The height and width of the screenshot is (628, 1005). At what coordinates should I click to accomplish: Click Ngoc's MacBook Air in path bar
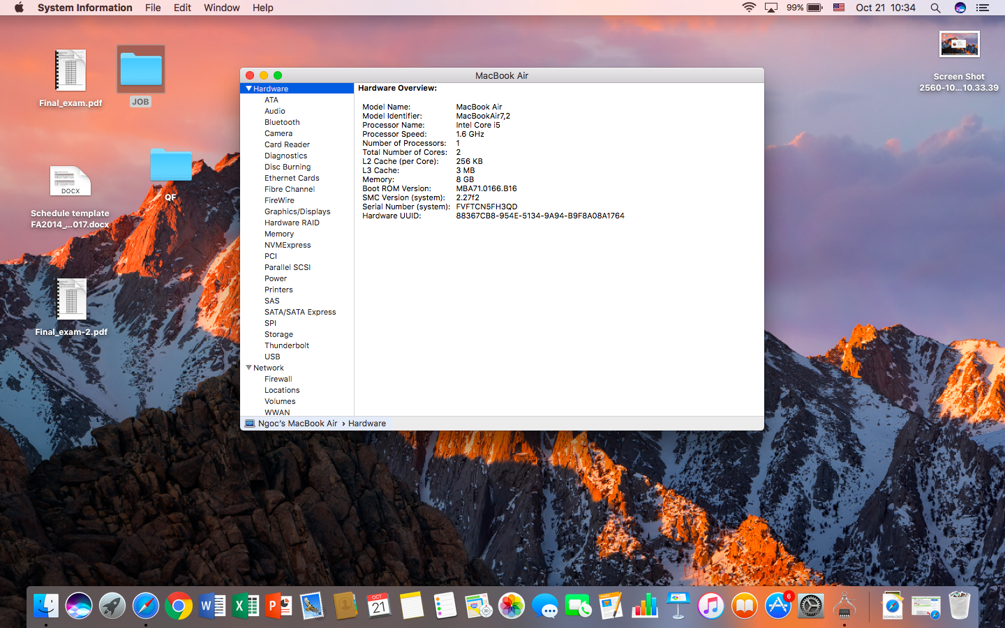point(297,424)
